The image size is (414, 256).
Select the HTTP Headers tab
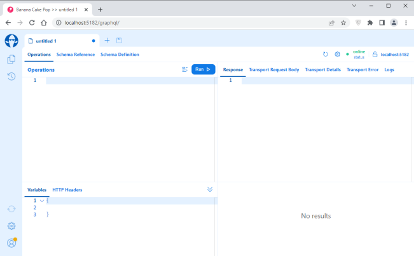pyautogui.click(x=67, y=190)
